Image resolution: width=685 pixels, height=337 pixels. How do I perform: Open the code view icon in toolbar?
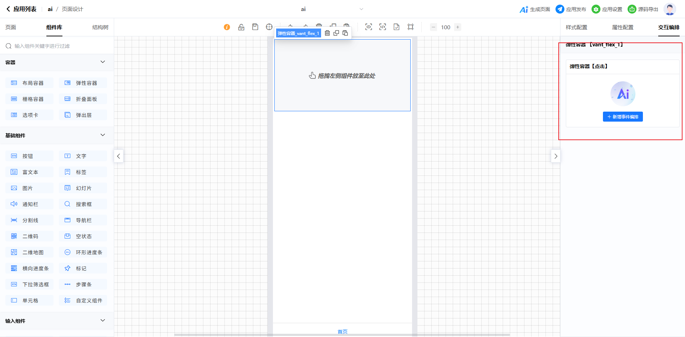tap(382, 27)
